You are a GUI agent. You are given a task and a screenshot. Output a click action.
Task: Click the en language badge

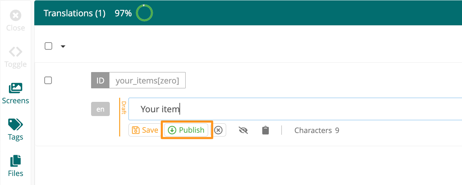[100, 109]
